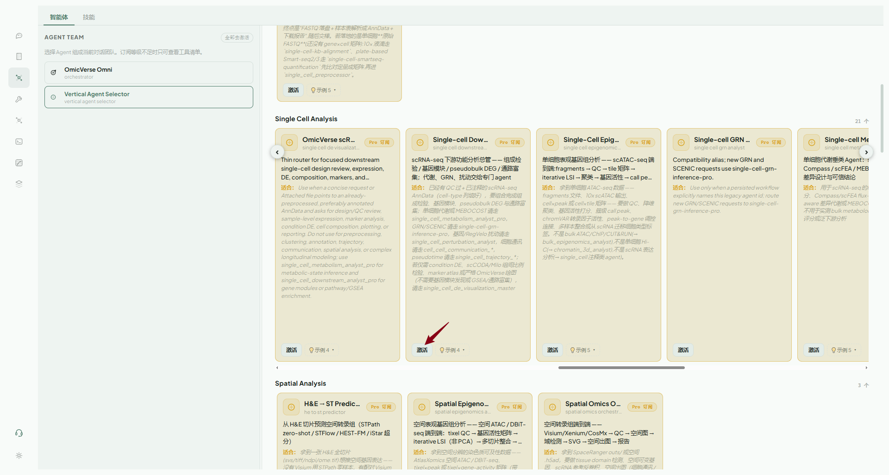
Task: Select the OmicVerse Omni team member row
Action: click(x=149, y=73)
